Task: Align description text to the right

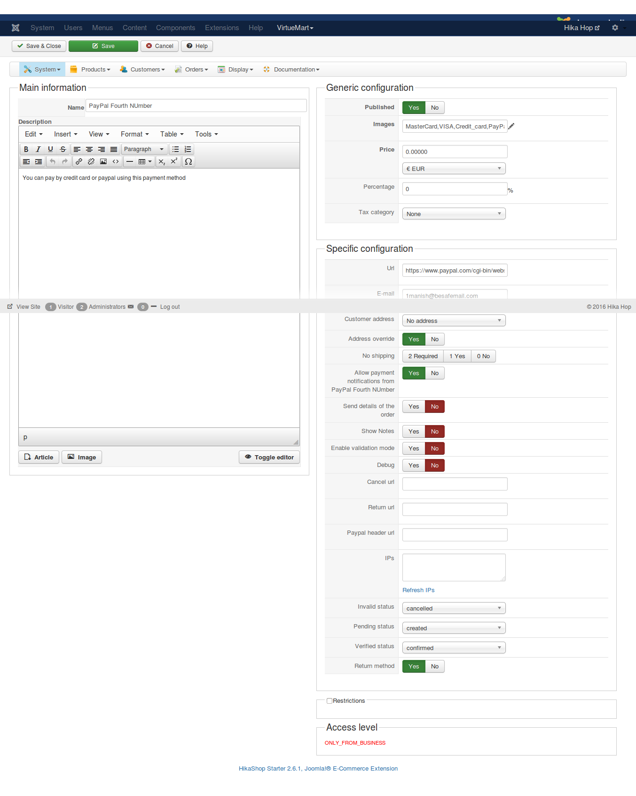Action: tap(102, 149)
